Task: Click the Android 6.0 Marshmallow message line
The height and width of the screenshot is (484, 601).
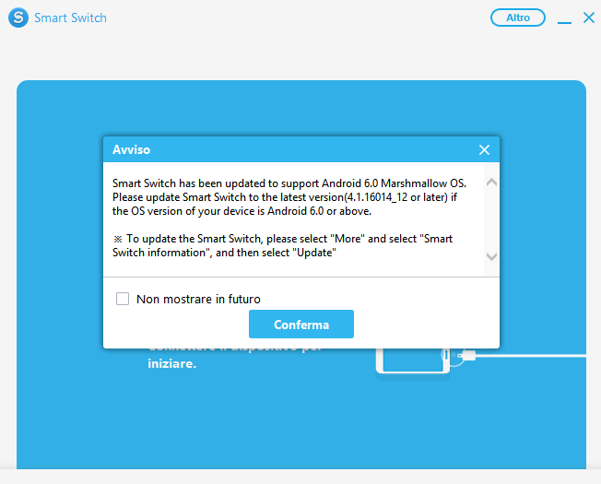Action: pyautogui.click(x=289, y=183)
